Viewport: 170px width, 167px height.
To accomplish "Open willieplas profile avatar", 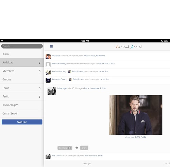I will (x=48, y=57).
